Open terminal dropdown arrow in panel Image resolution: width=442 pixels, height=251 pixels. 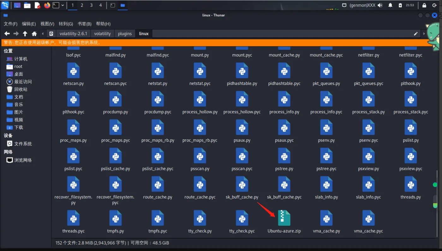63,5
